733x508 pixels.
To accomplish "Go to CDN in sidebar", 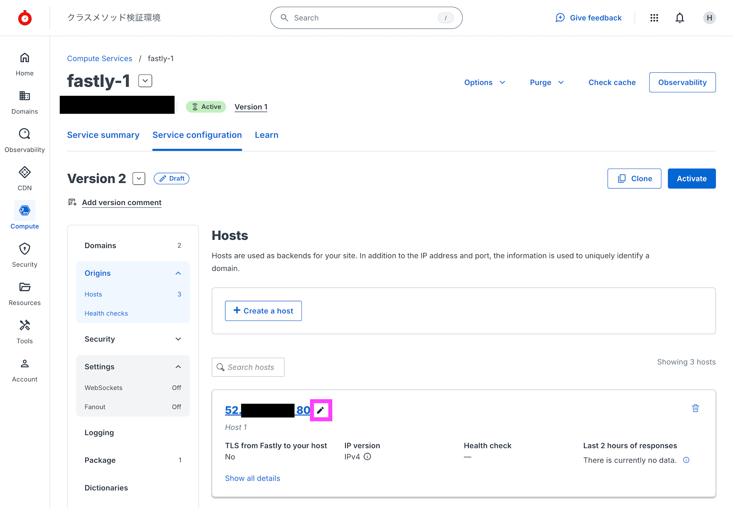I will tap(25, 179).
